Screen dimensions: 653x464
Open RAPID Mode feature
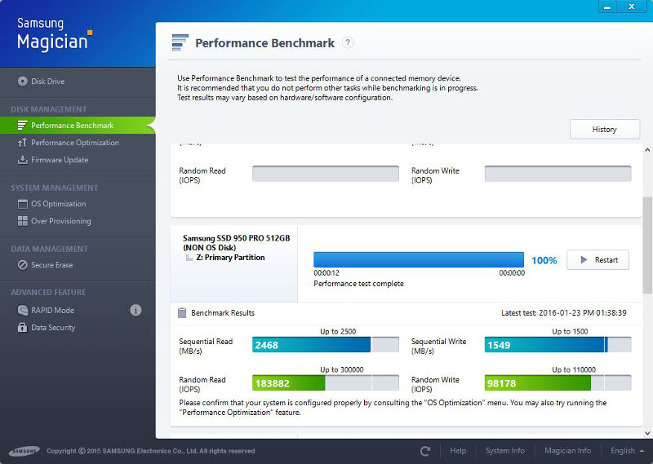[x=52, y=310]
